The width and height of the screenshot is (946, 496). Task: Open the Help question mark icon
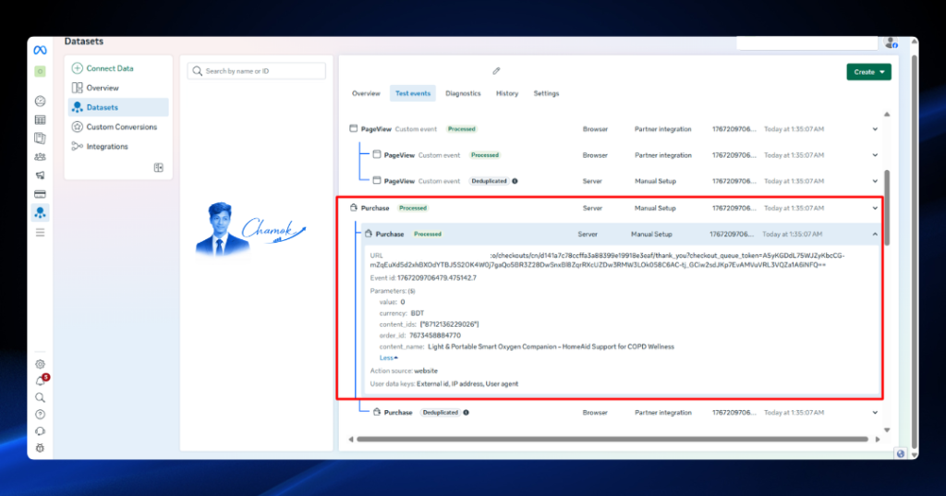tap(40, 415)
